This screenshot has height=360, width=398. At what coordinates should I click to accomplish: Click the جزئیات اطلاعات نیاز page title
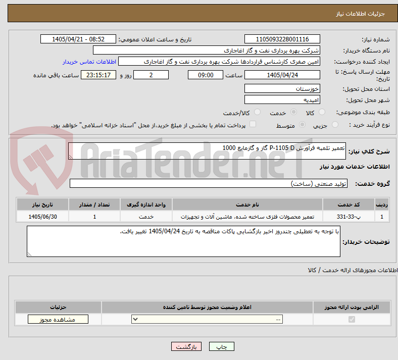(x=361, y=14)
